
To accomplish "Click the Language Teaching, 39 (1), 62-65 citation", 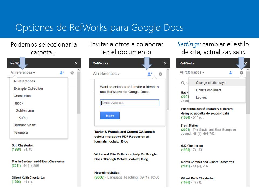I will tap(134, 178).
